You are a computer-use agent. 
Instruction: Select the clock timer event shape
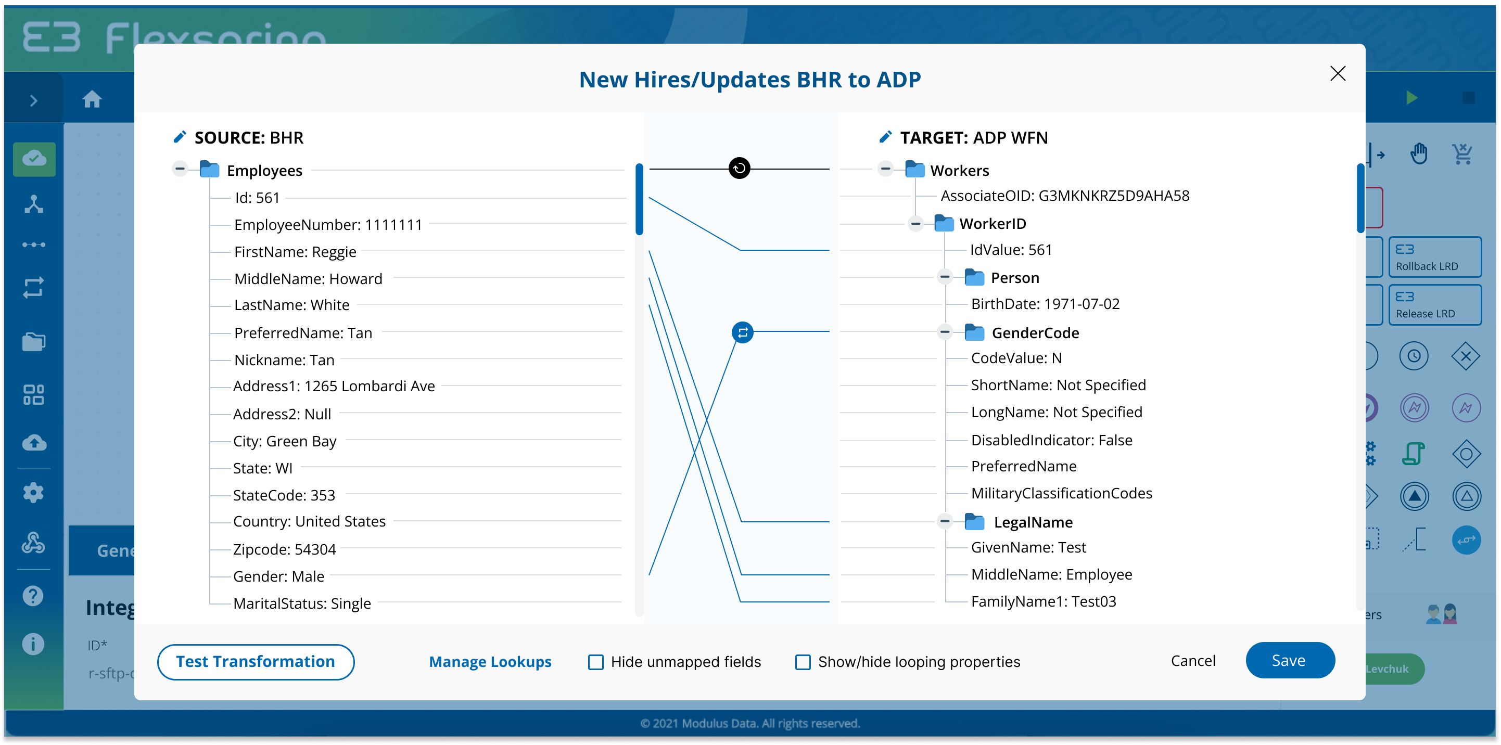1414,356
